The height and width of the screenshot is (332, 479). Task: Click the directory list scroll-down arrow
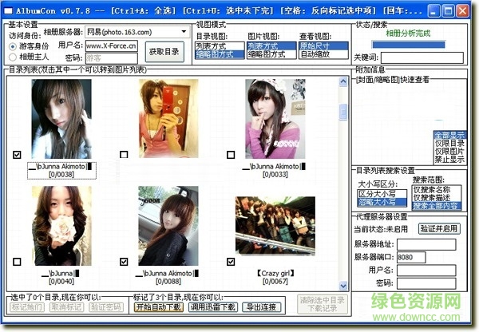click(343, 286)
